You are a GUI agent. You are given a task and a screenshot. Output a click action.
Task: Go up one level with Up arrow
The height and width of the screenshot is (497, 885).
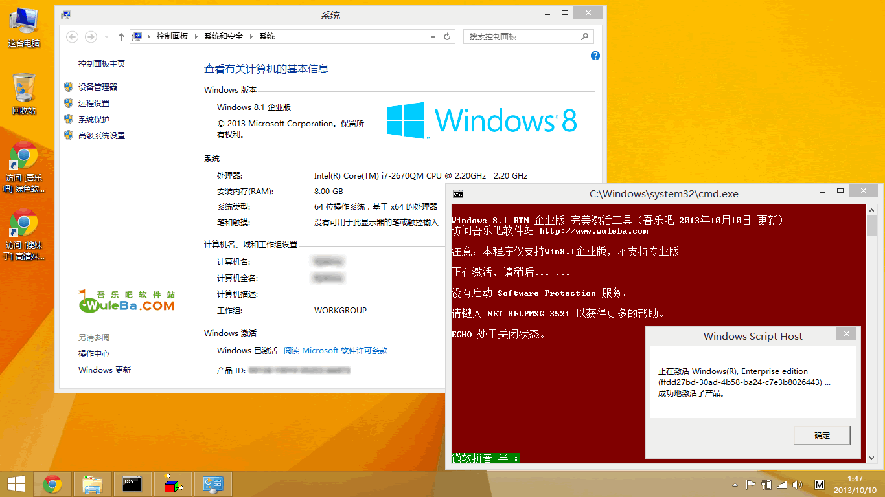pos(121,37)
